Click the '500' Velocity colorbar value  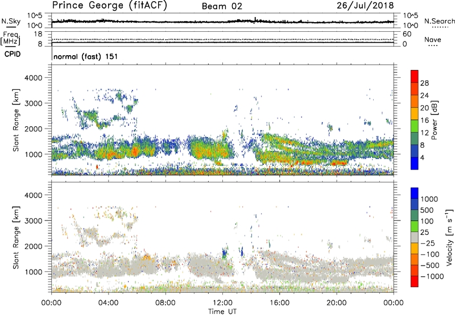click(x=428, y=210)
